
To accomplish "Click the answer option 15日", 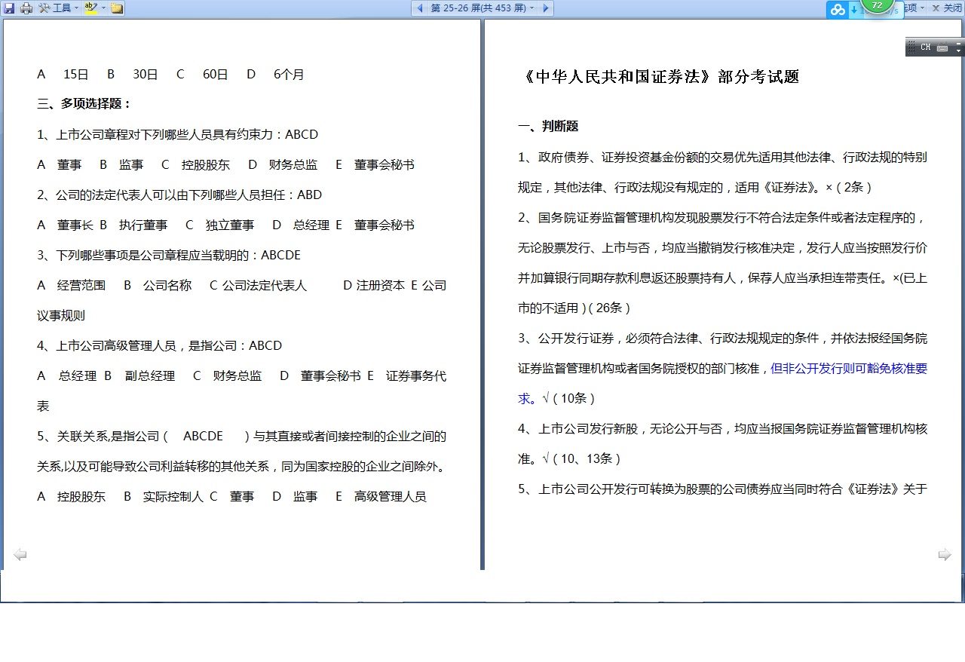I will coord(76,74).
